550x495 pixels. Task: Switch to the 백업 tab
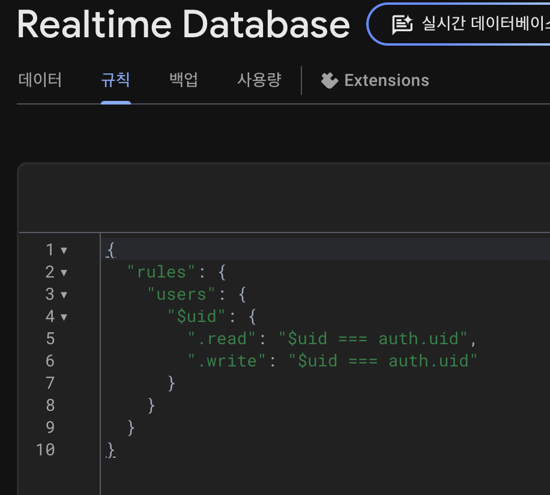click(x=184, y=80)
